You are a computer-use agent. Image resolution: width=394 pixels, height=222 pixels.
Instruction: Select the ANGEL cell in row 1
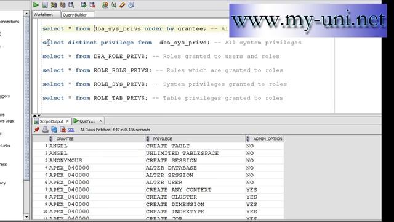click(97, 146)
